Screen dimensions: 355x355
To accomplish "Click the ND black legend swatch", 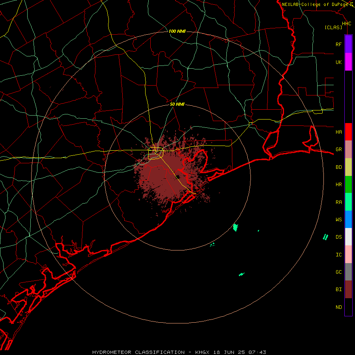I will coord(348,307).
